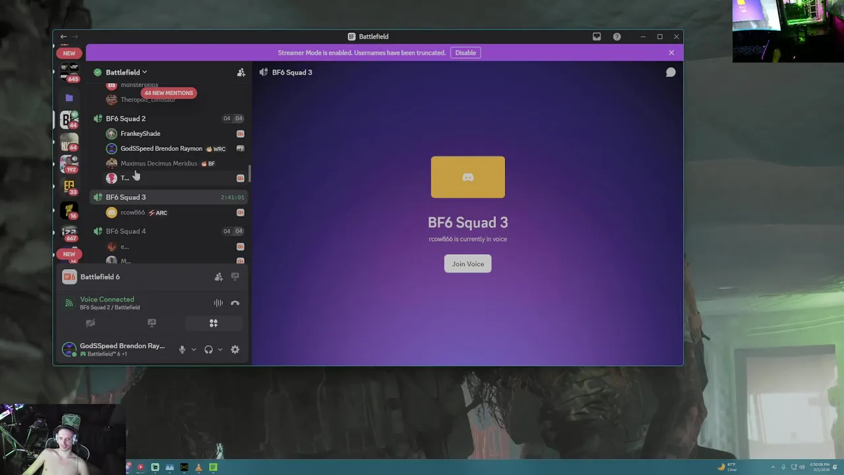
Task: Open the BF6 Squad 3 chat icon
Action: pyautogui.click(x=671, y=73)
